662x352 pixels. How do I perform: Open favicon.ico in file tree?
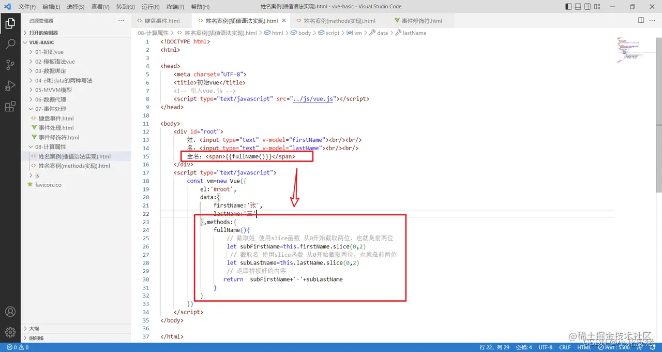(76, 185)
